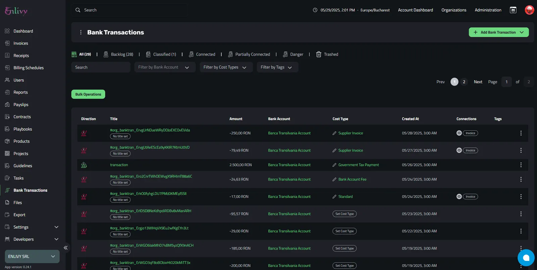Open the ENLIVY SRL organization switcher
537x270 pixels.
(32, 257)
